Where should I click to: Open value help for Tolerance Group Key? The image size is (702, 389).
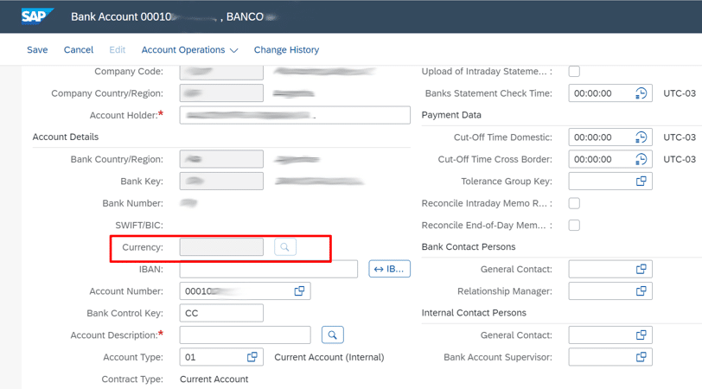(641, 182)
